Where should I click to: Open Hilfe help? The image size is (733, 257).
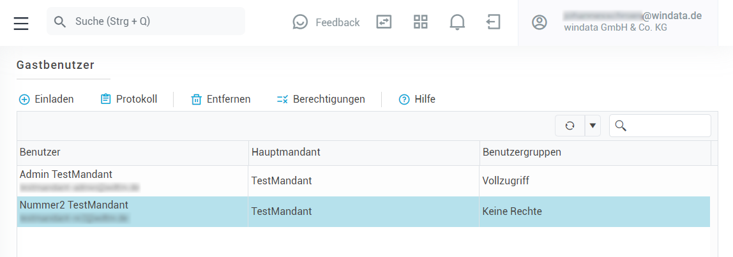[417, 99]
